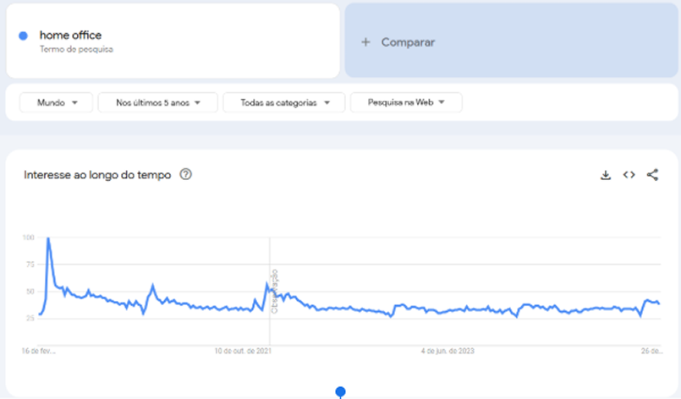This screenshot has width=681, height=399.
Task: Click the plus icon beside Comparar
Action: (x=365, y=42)
